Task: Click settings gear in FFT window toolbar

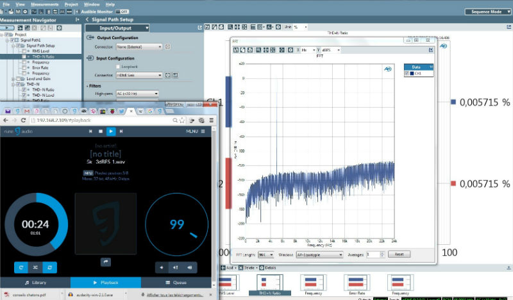Action: pos(290,50)
